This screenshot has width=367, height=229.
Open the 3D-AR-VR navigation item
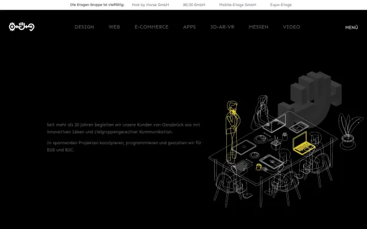222,27
